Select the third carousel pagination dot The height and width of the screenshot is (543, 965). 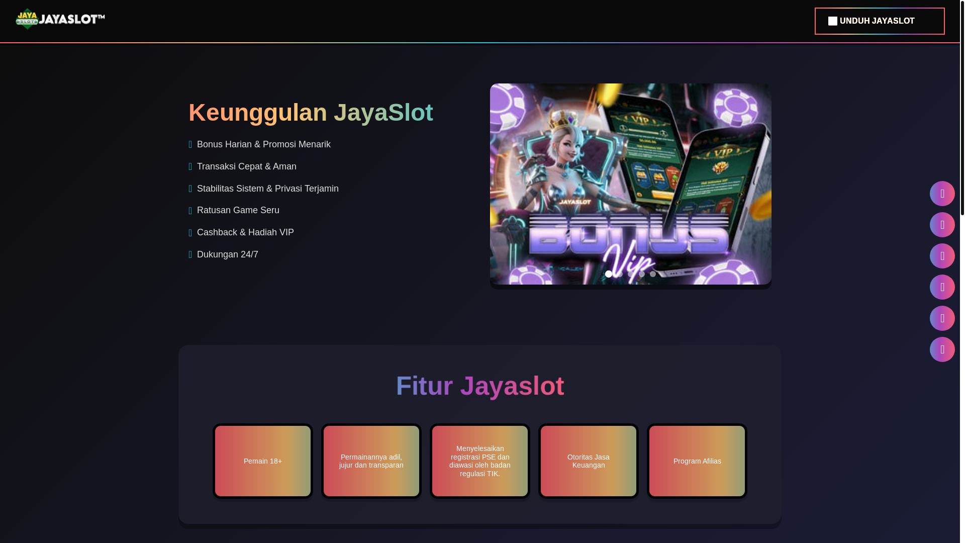point(631,274)
